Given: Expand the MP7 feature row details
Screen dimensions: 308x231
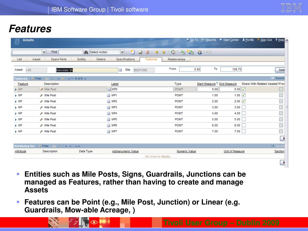Looking at the screenshot, I should 16,132.
